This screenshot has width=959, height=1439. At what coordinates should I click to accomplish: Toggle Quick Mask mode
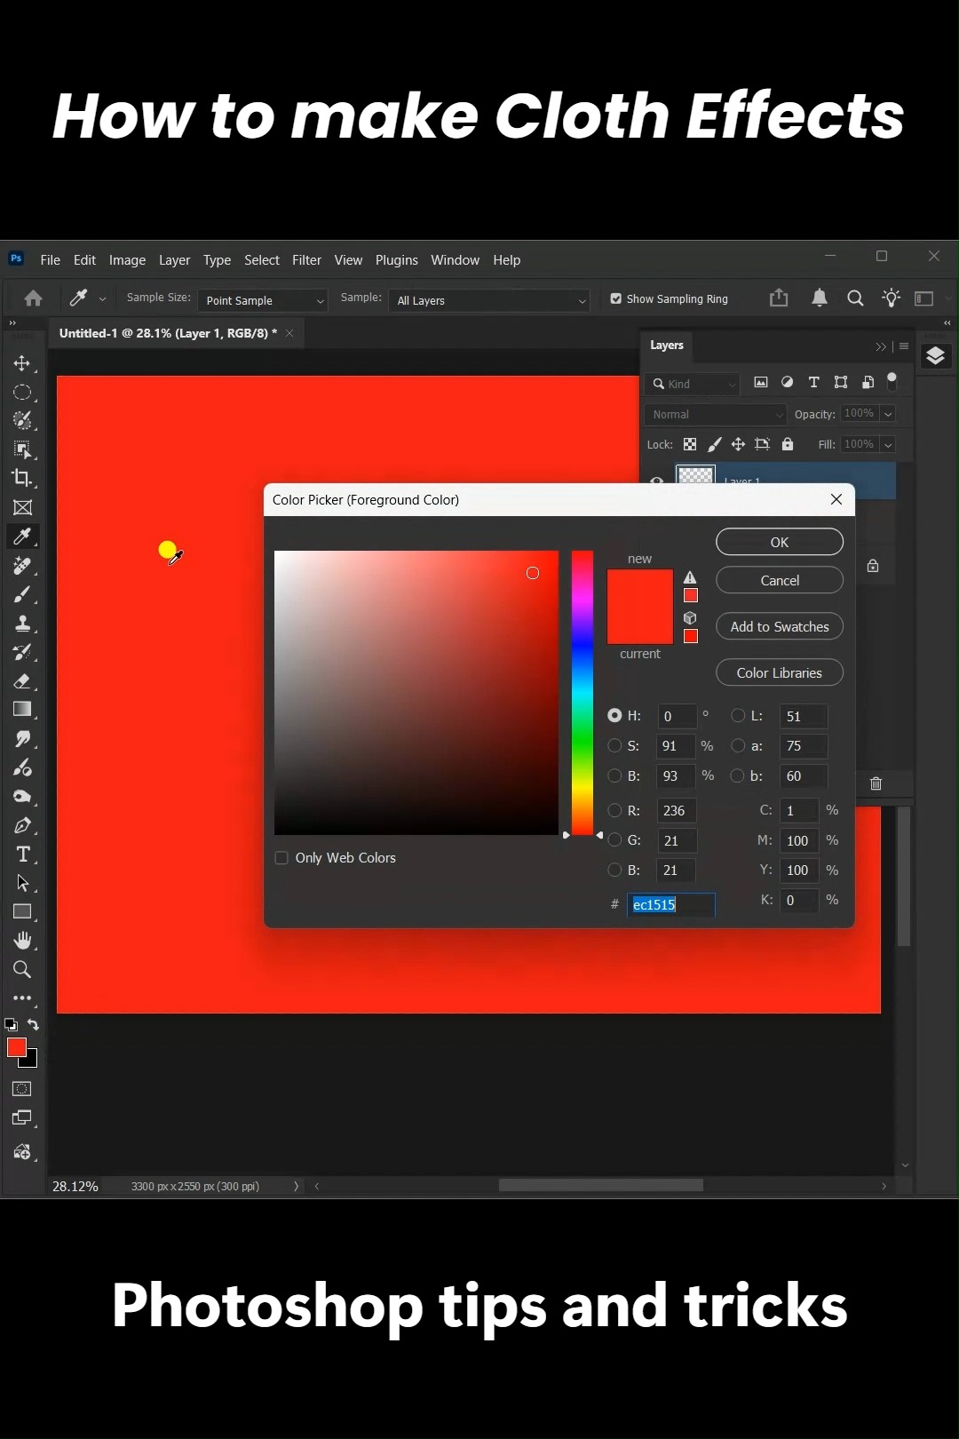(22, 1089)
